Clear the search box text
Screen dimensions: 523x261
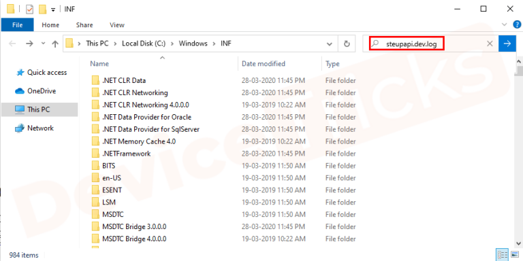point(490,43)
